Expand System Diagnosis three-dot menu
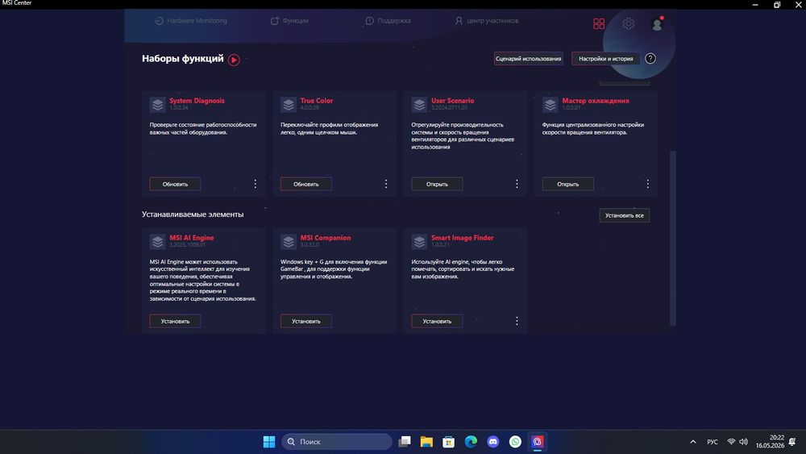Image resolution: width=806 pixels, height=454 pixels. [x=255, y=184]
